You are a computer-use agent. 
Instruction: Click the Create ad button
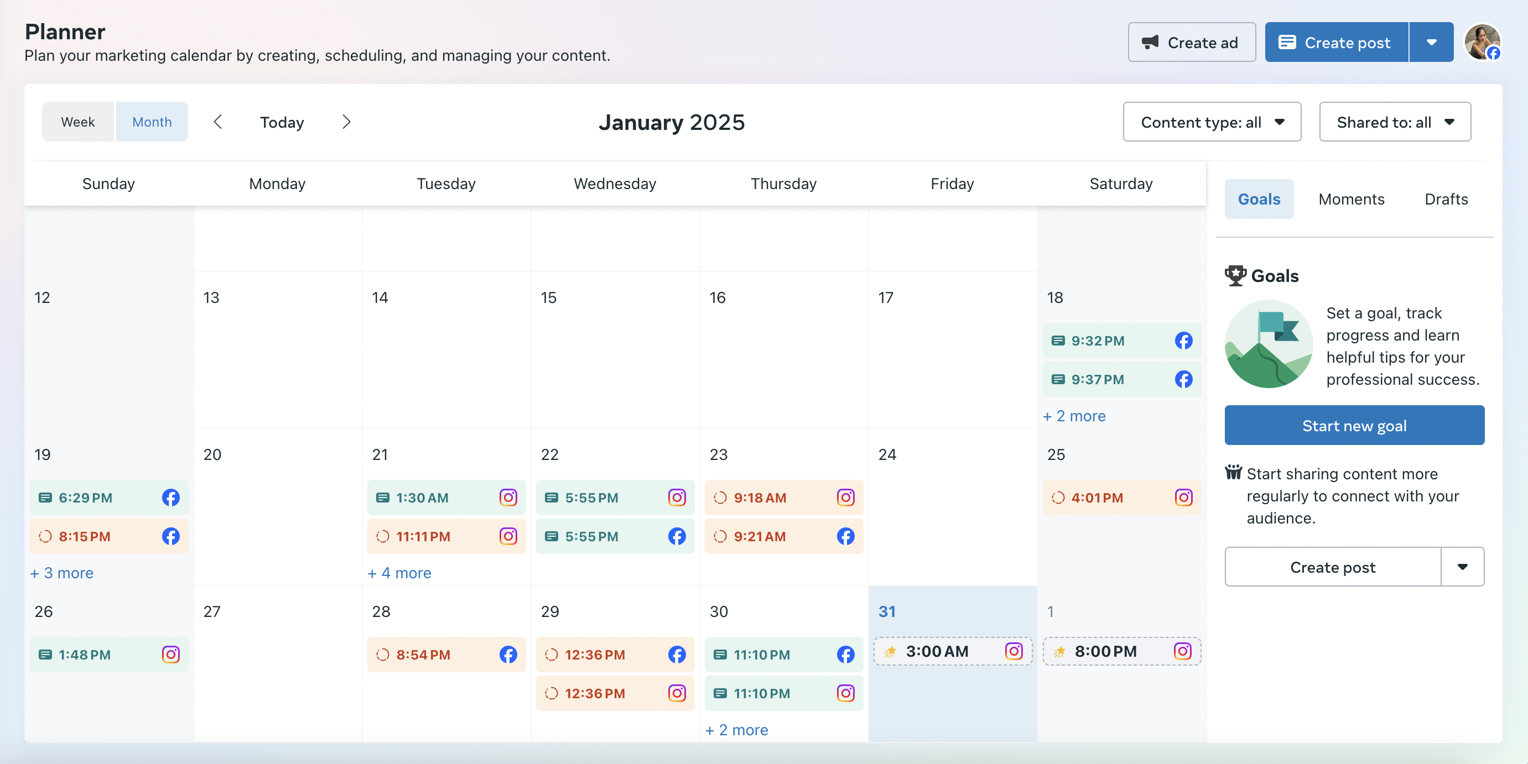(x=1191, y=43)
